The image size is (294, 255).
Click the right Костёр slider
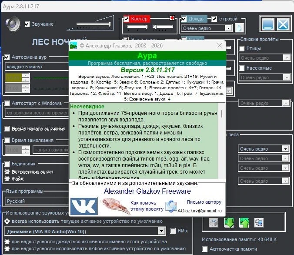click(x=163, y=27)
